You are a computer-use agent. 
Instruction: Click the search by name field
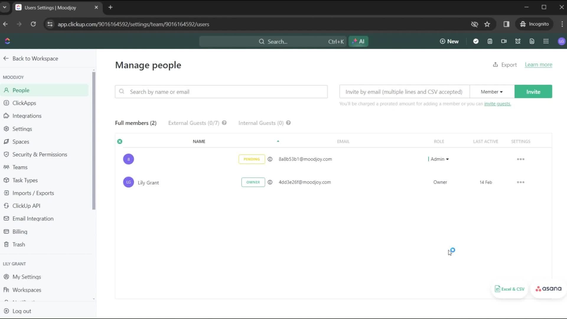(x=221, y=92)
